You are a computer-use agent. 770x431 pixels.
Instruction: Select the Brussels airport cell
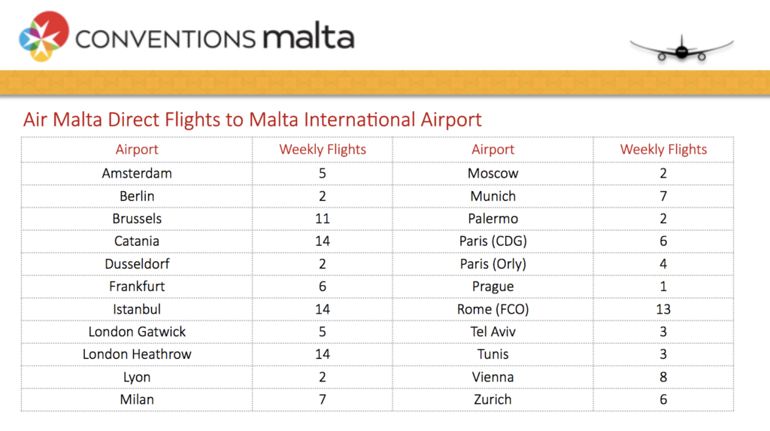coord(137,219)
